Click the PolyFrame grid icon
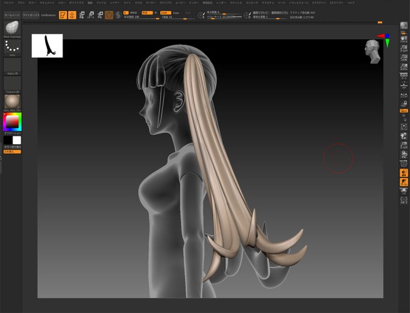 (404, 164)
